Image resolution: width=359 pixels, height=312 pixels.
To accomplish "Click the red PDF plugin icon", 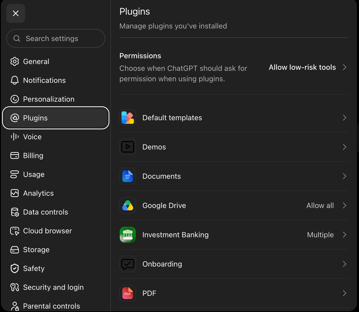I will point(128,293).
